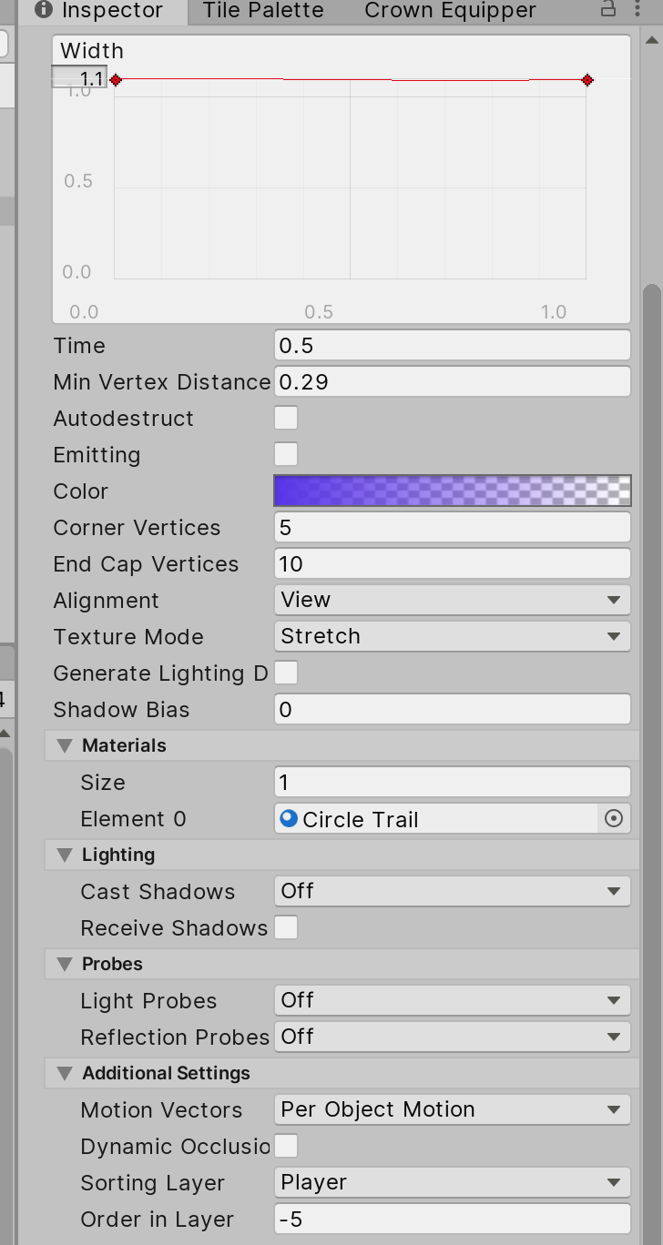Click the Circle Trail material icon
Screen dimensions: 663x1245
[289, 818]
